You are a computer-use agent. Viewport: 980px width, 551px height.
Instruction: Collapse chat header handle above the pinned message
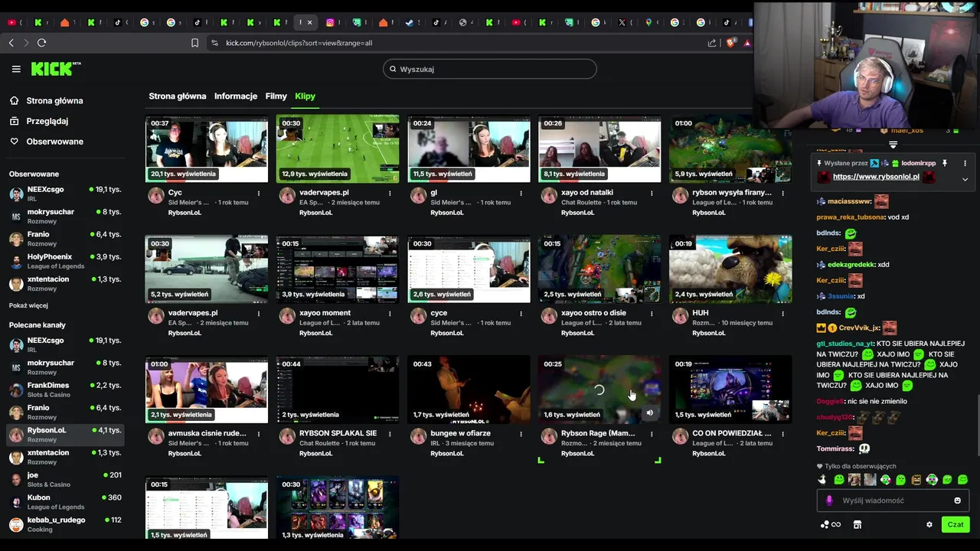[893, 145]
